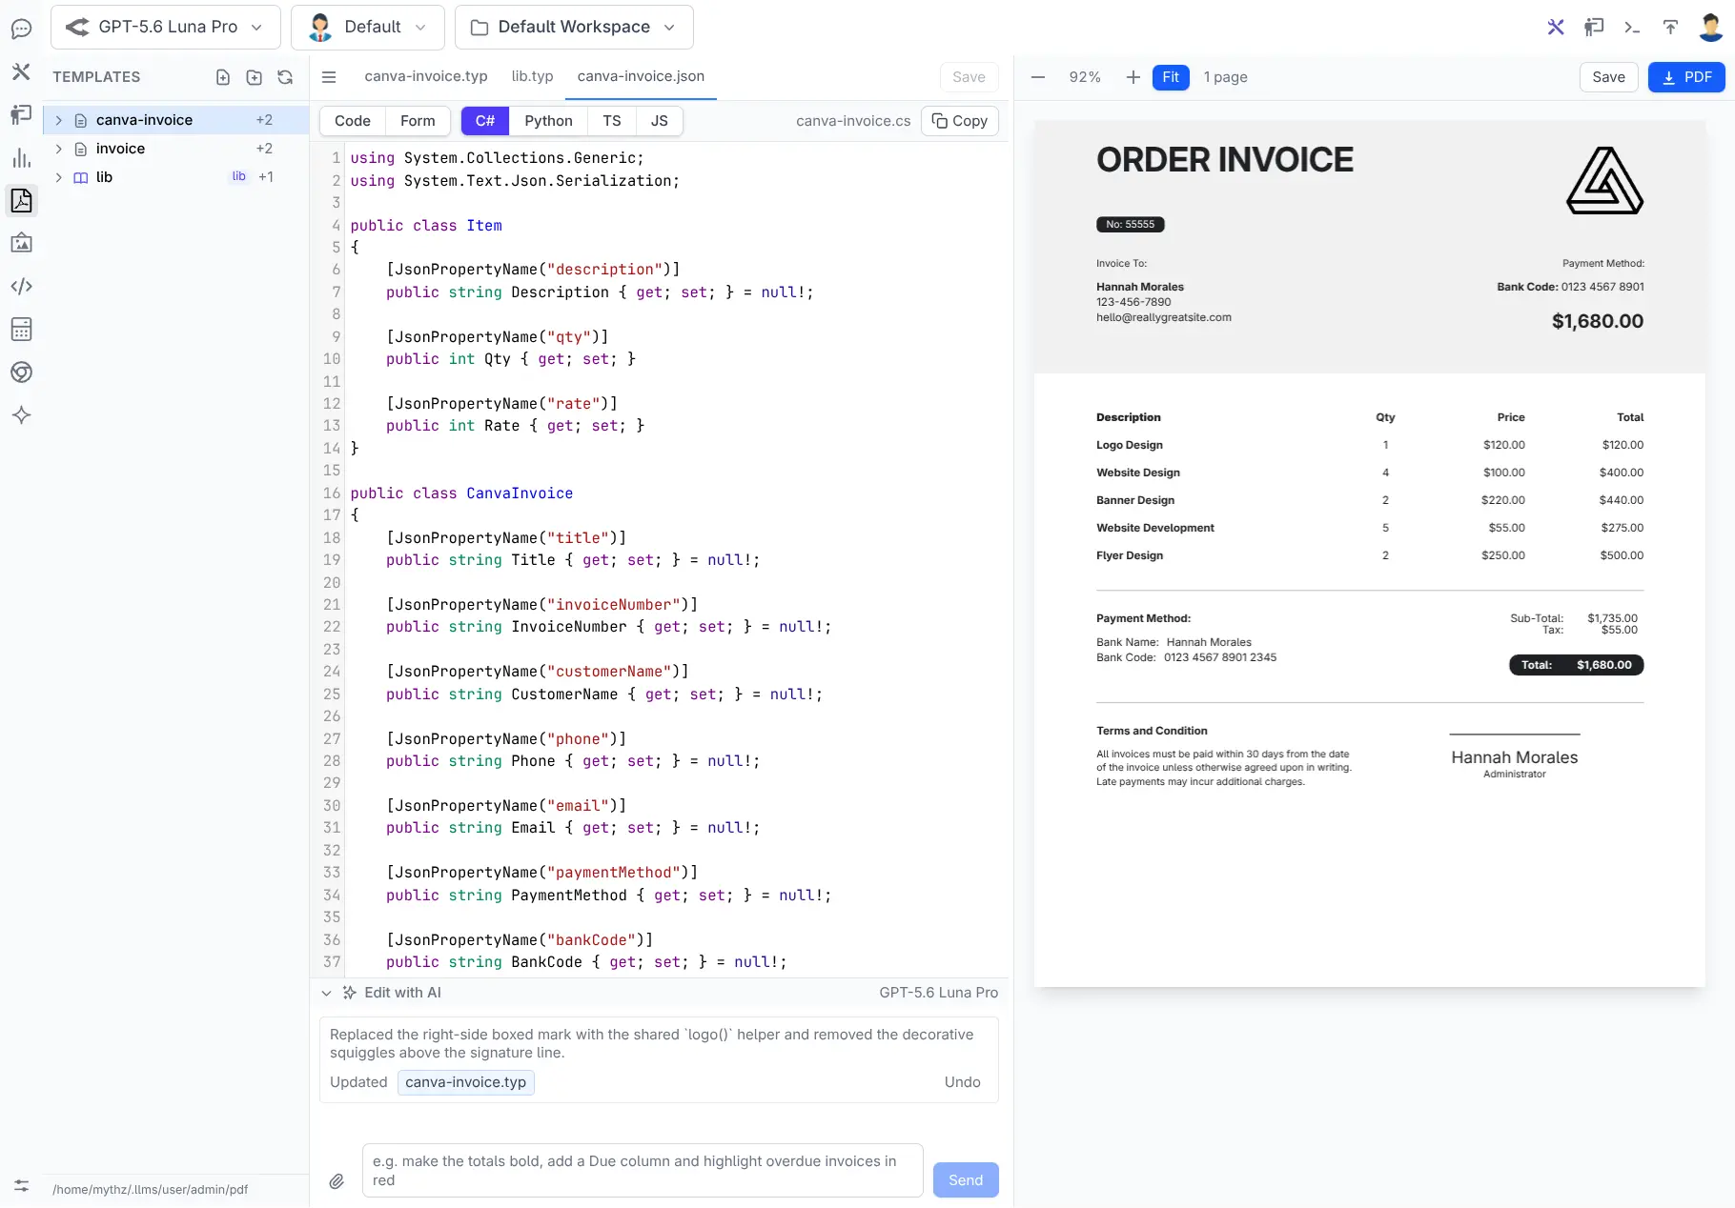Copy the generated C# code

point(960,121)
